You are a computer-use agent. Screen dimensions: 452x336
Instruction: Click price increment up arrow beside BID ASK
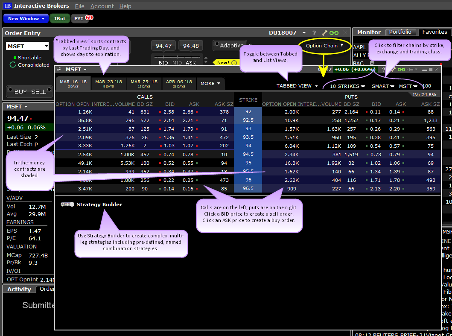pos(206,58)
